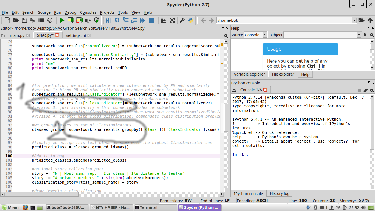Open a file via the folder toolbar icon
This screenshot has height=211, width=375.
pos(15,20)
